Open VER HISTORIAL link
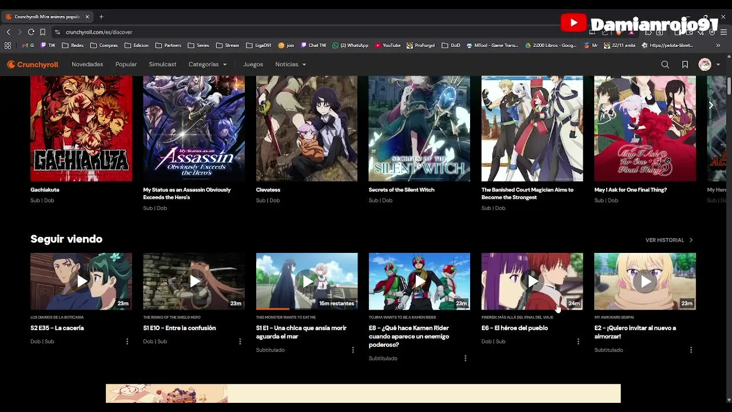 tap(669, 240)
